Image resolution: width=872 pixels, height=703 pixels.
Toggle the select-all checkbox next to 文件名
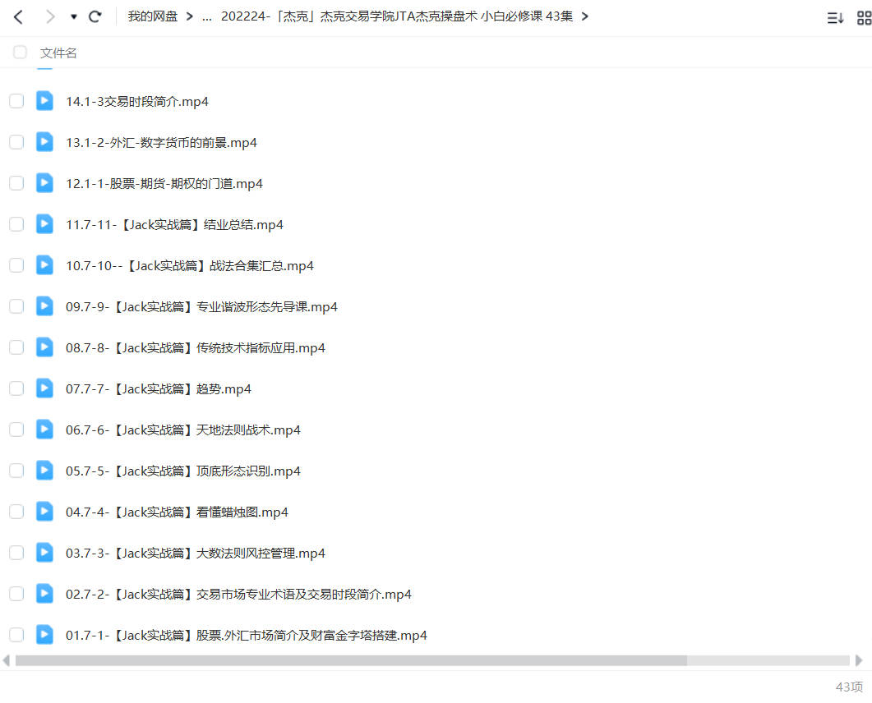(x=20, y=53)
